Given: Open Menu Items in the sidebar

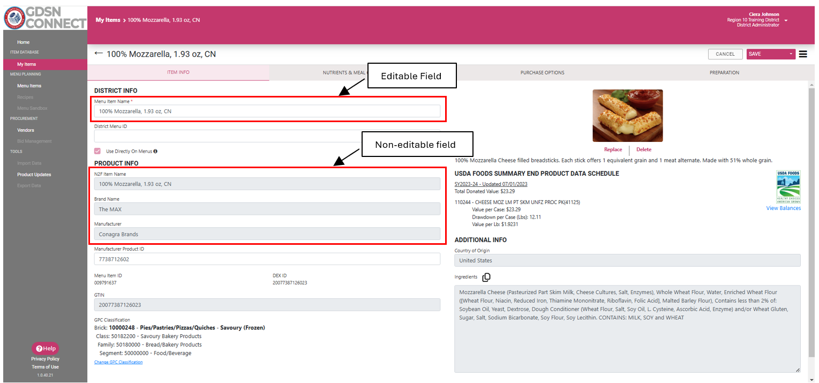Looking at the screenshot, I should click(x=29, y=86).
